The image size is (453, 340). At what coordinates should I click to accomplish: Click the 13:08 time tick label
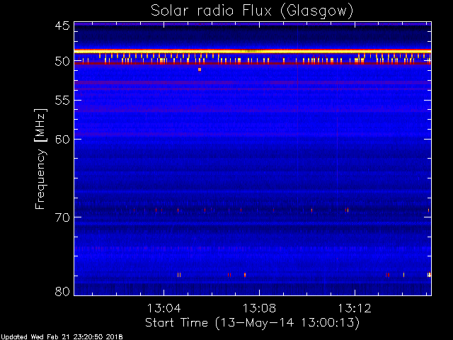click(259, 308)
